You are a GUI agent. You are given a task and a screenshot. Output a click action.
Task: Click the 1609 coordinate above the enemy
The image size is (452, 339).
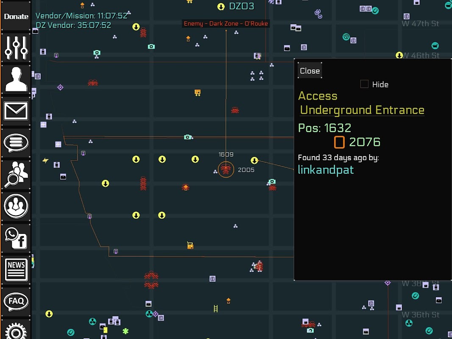tap(226, 155)
